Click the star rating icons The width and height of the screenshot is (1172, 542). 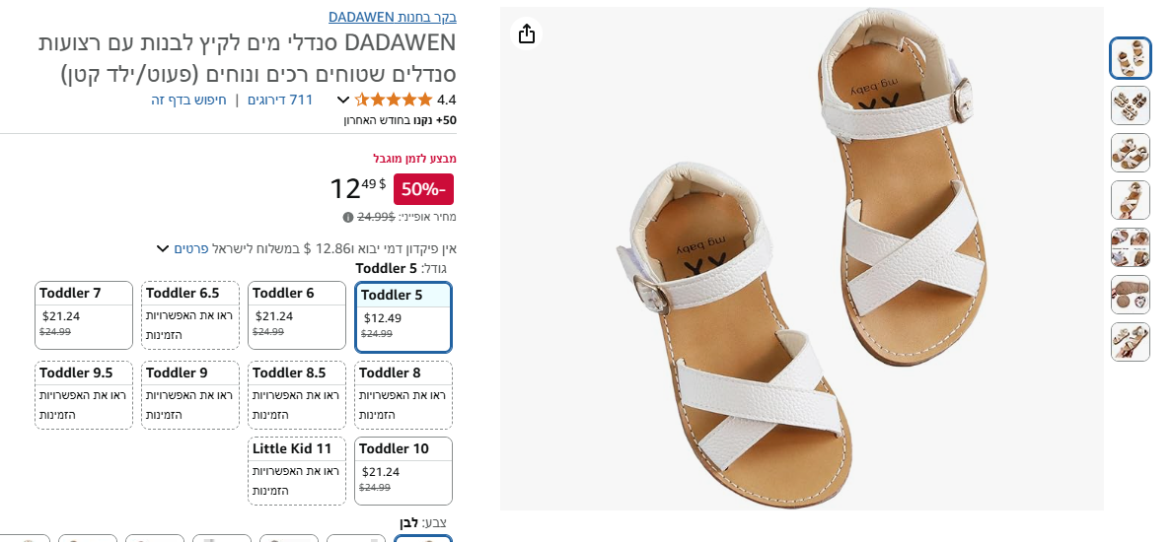pyautogui.click(x=394, y=100)
